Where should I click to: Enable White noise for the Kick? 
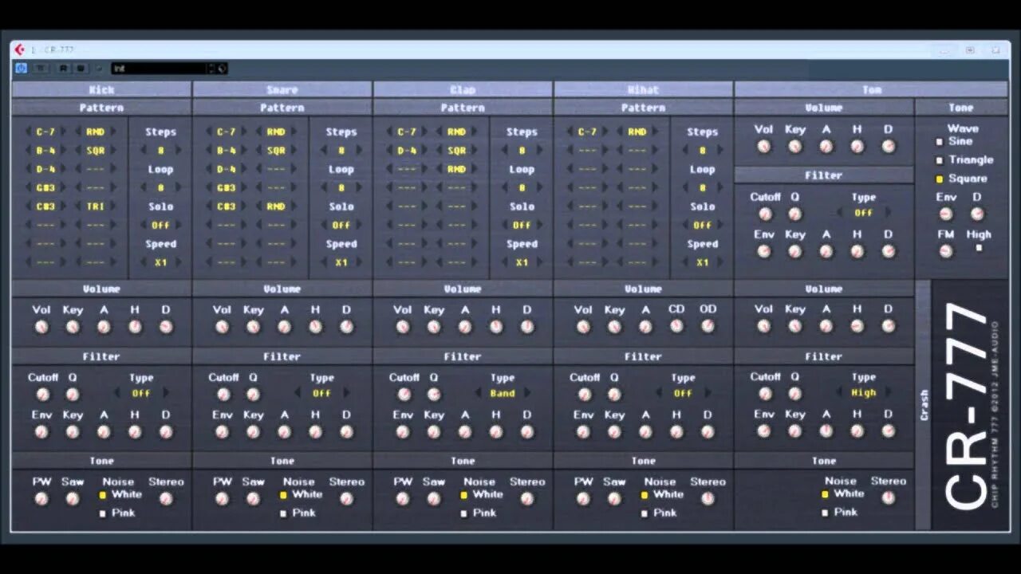point(103,495)
